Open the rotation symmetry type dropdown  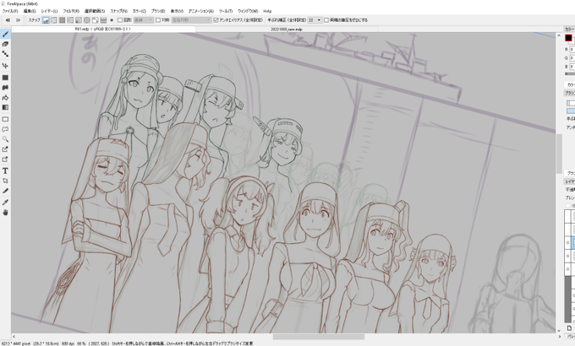(x=144, y=20)
